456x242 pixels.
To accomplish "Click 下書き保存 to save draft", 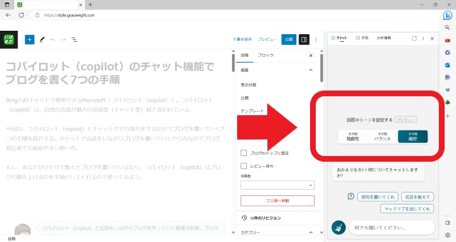I will point(242,39).
